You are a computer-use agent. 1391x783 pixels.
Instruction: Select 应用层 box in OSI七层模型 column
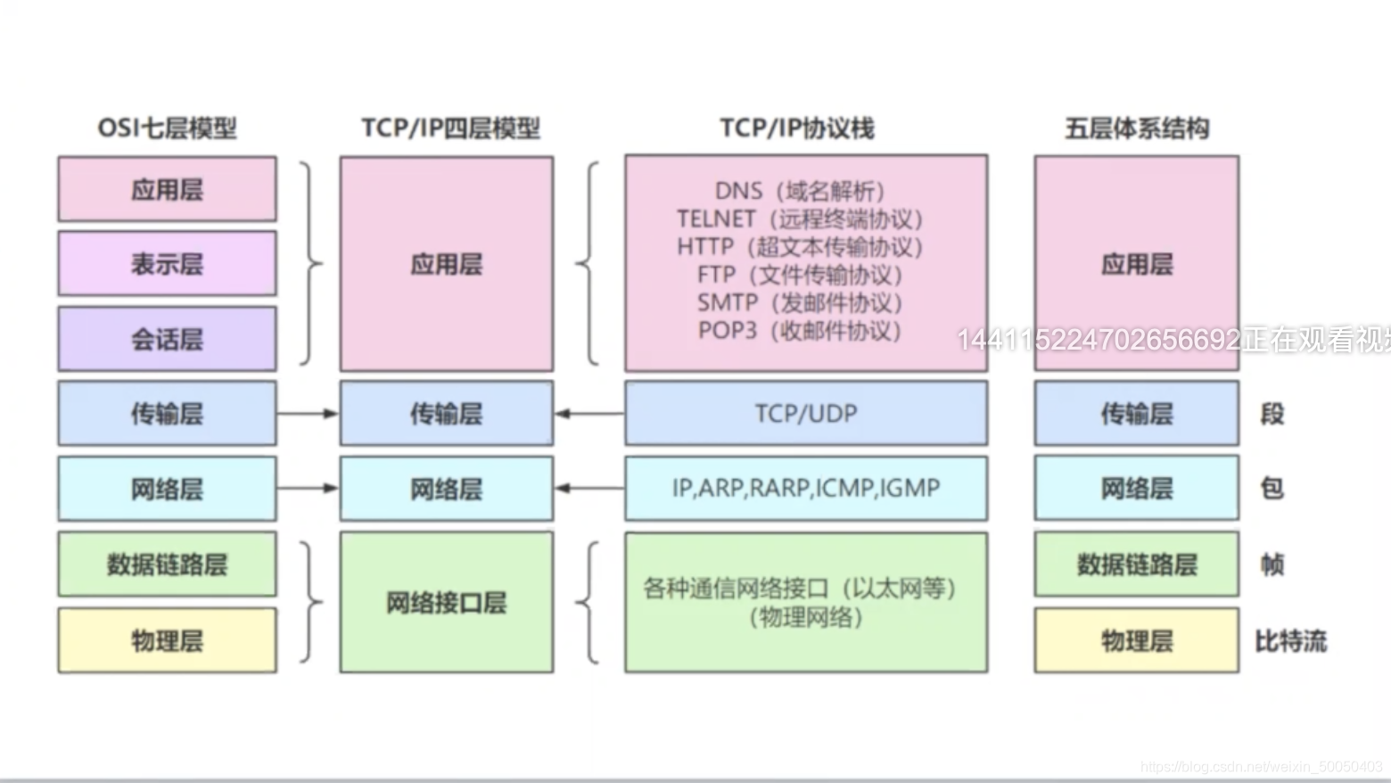pyautogui.click(x=168, y=189)
